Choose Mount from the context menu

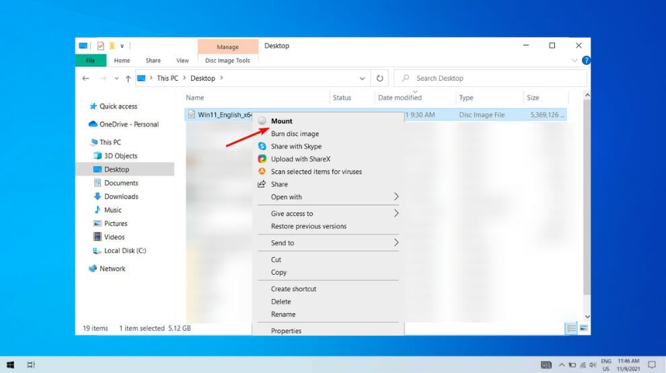click(281, 121)
